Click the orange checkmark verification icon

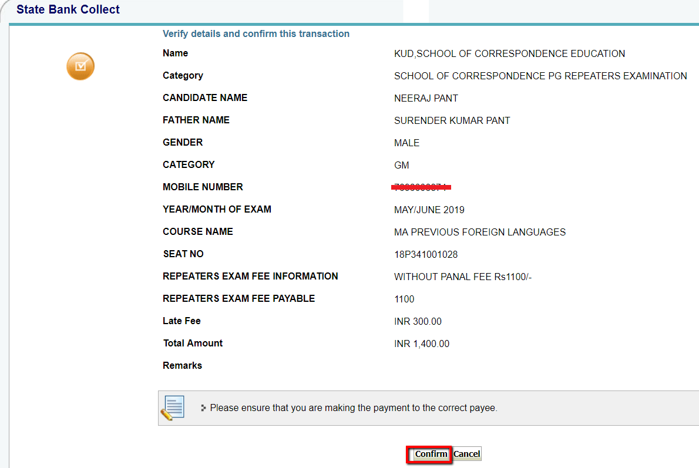[80, 66]
